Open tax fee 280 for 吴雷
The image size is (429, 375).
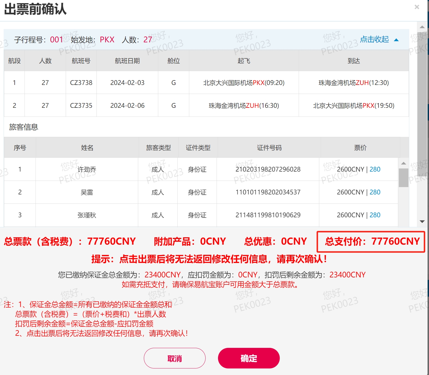[375, 192]
